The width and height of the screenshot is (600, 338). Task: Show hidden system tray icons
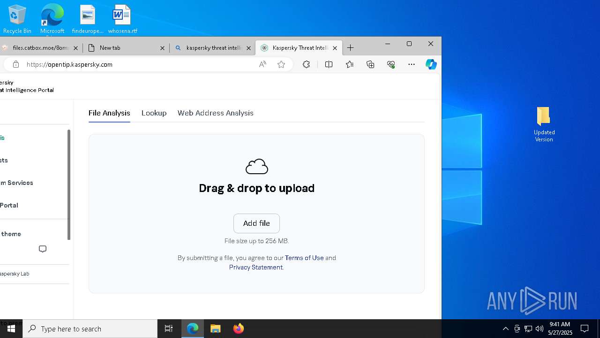coord(505,329)
